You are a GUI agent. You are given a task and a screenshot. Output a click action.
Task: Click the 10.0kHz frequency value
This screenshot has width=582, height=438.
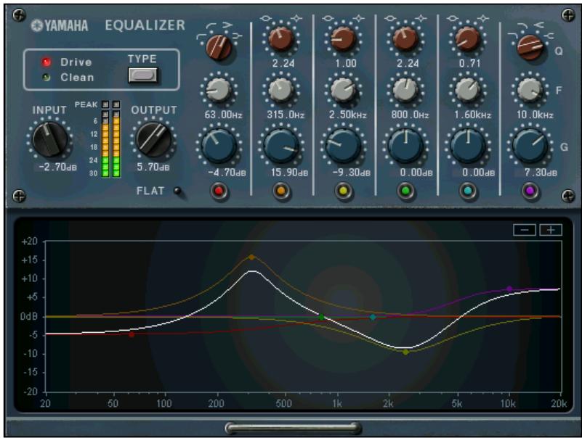point(535,115)
